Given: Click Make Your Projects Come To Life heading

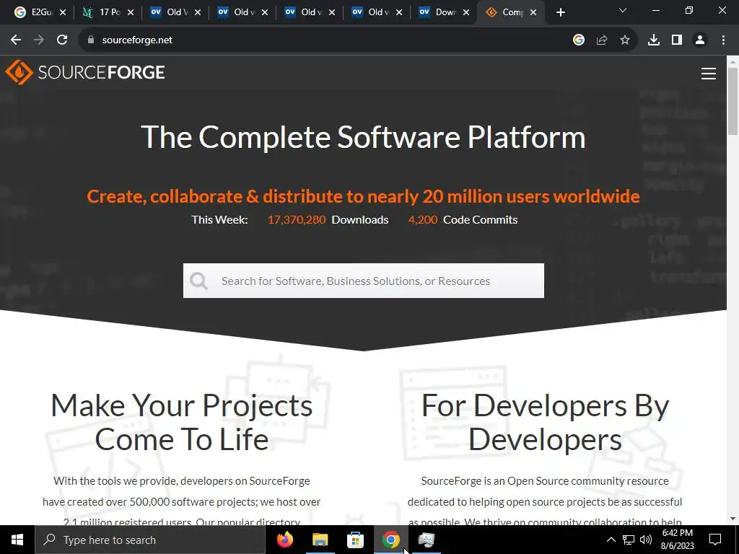Looking at the screenshot, I should click(x=181, y=423).
